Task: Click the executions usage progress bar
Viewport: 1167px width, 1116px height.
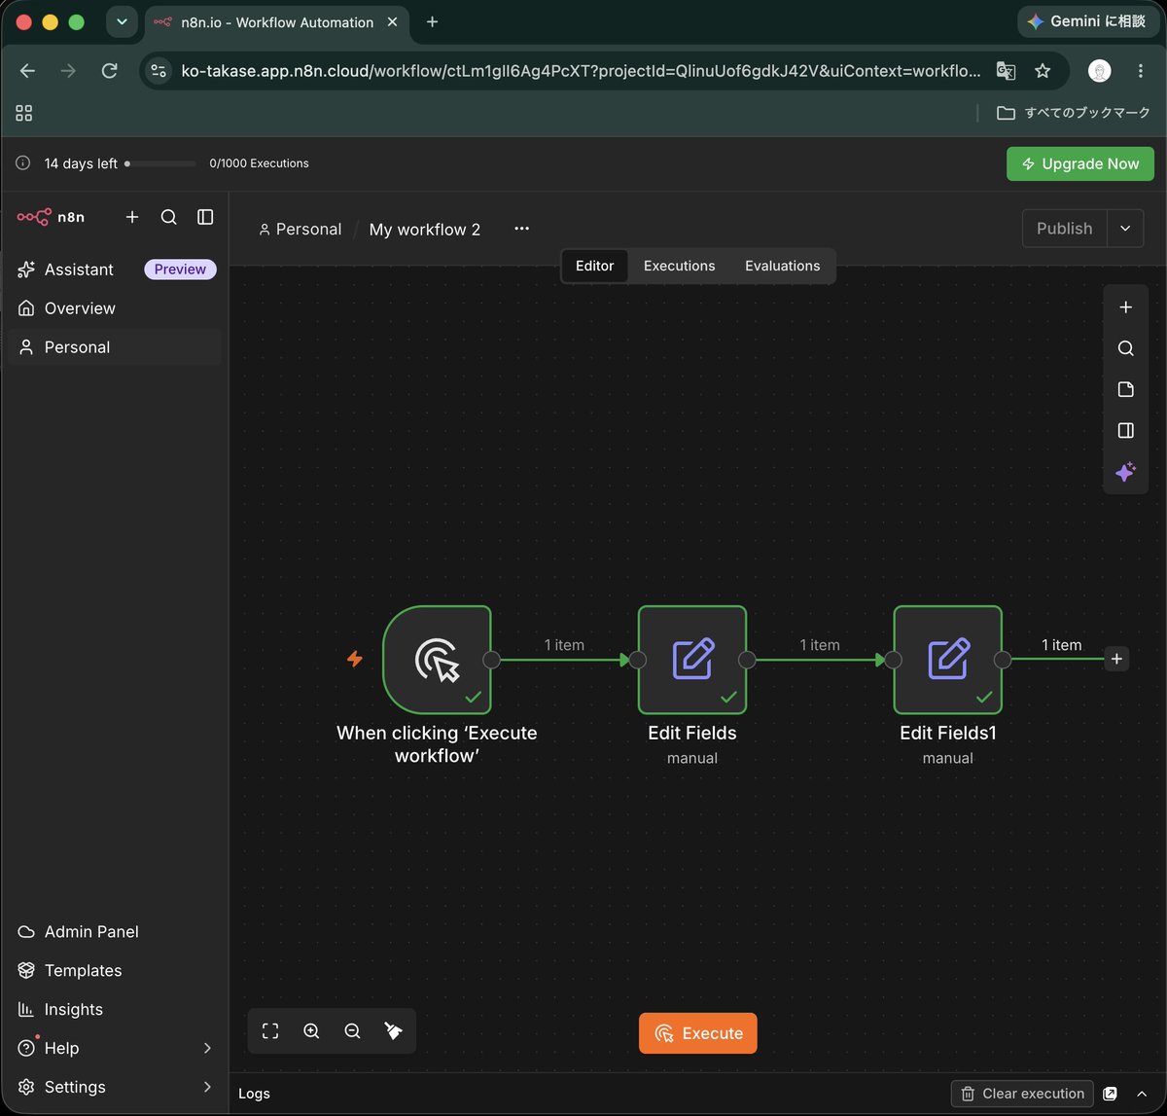Action: click(x=160, y=163)
